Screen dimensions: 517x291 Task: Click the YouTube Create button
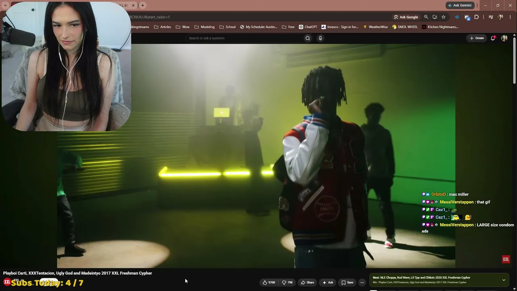pos(477,38)
